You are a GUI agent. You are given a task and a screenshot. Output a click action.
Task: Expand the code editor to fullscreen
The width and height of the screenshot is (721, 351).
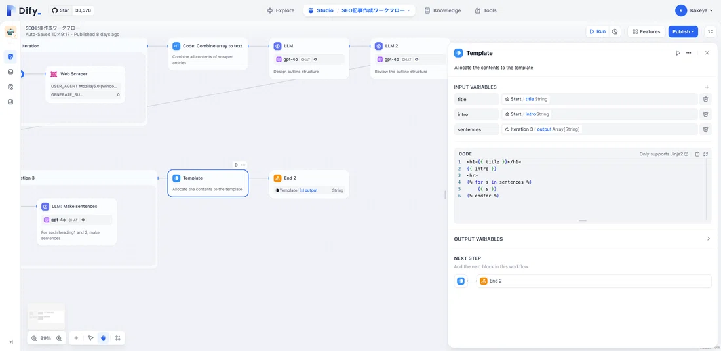(x=705, y=154)
